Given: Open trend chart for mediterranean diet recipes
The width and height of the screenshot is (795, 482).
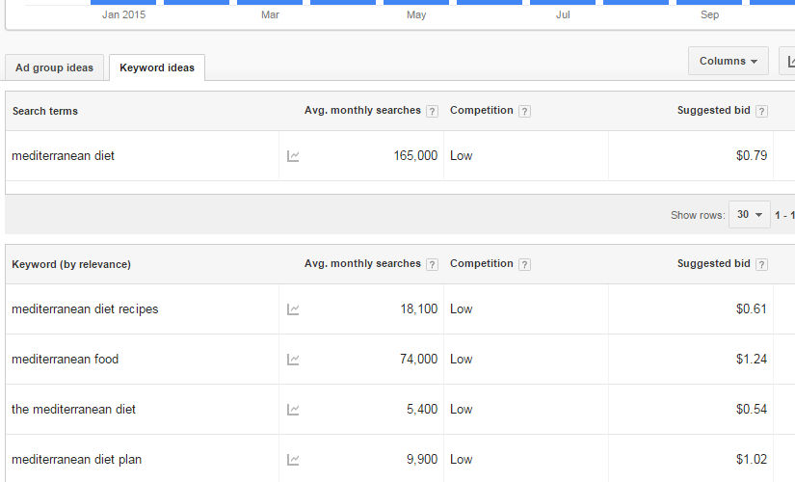Looking at the screenshot, I should pos(293,309).
